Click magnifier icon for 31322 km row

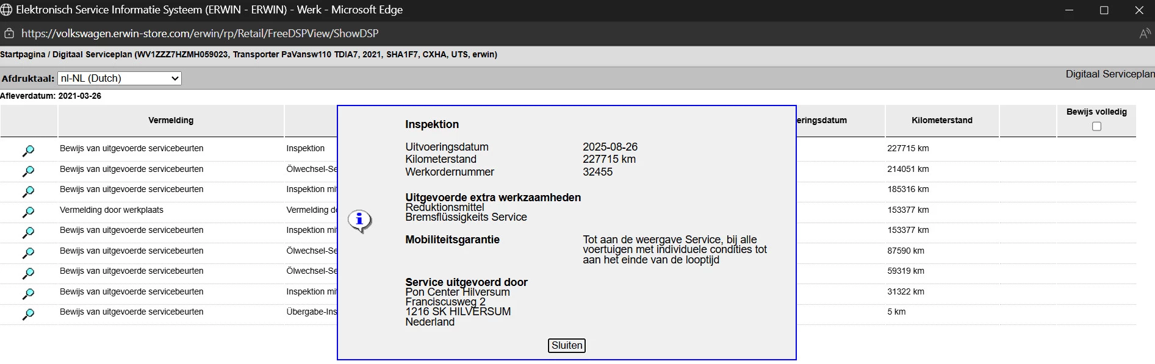coord(28,294)
